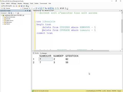Click the NUMDEP column header
The height and width of the screenshot is (92, 123).
(58, 56)
